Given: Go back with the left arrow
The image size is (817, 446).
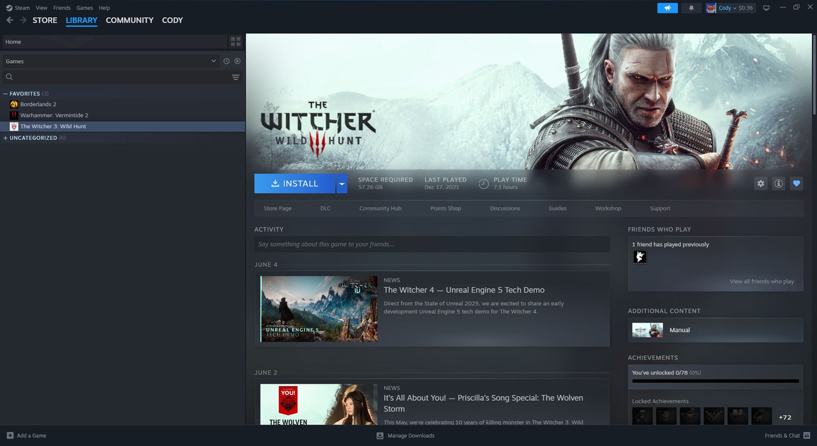Looking at the screenshot, I should tap(10, 20).
